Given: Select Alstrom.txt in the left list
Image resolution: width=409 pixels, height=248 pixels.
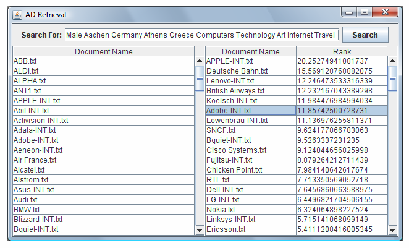Looking at the screenshot, I should (104, 180).
